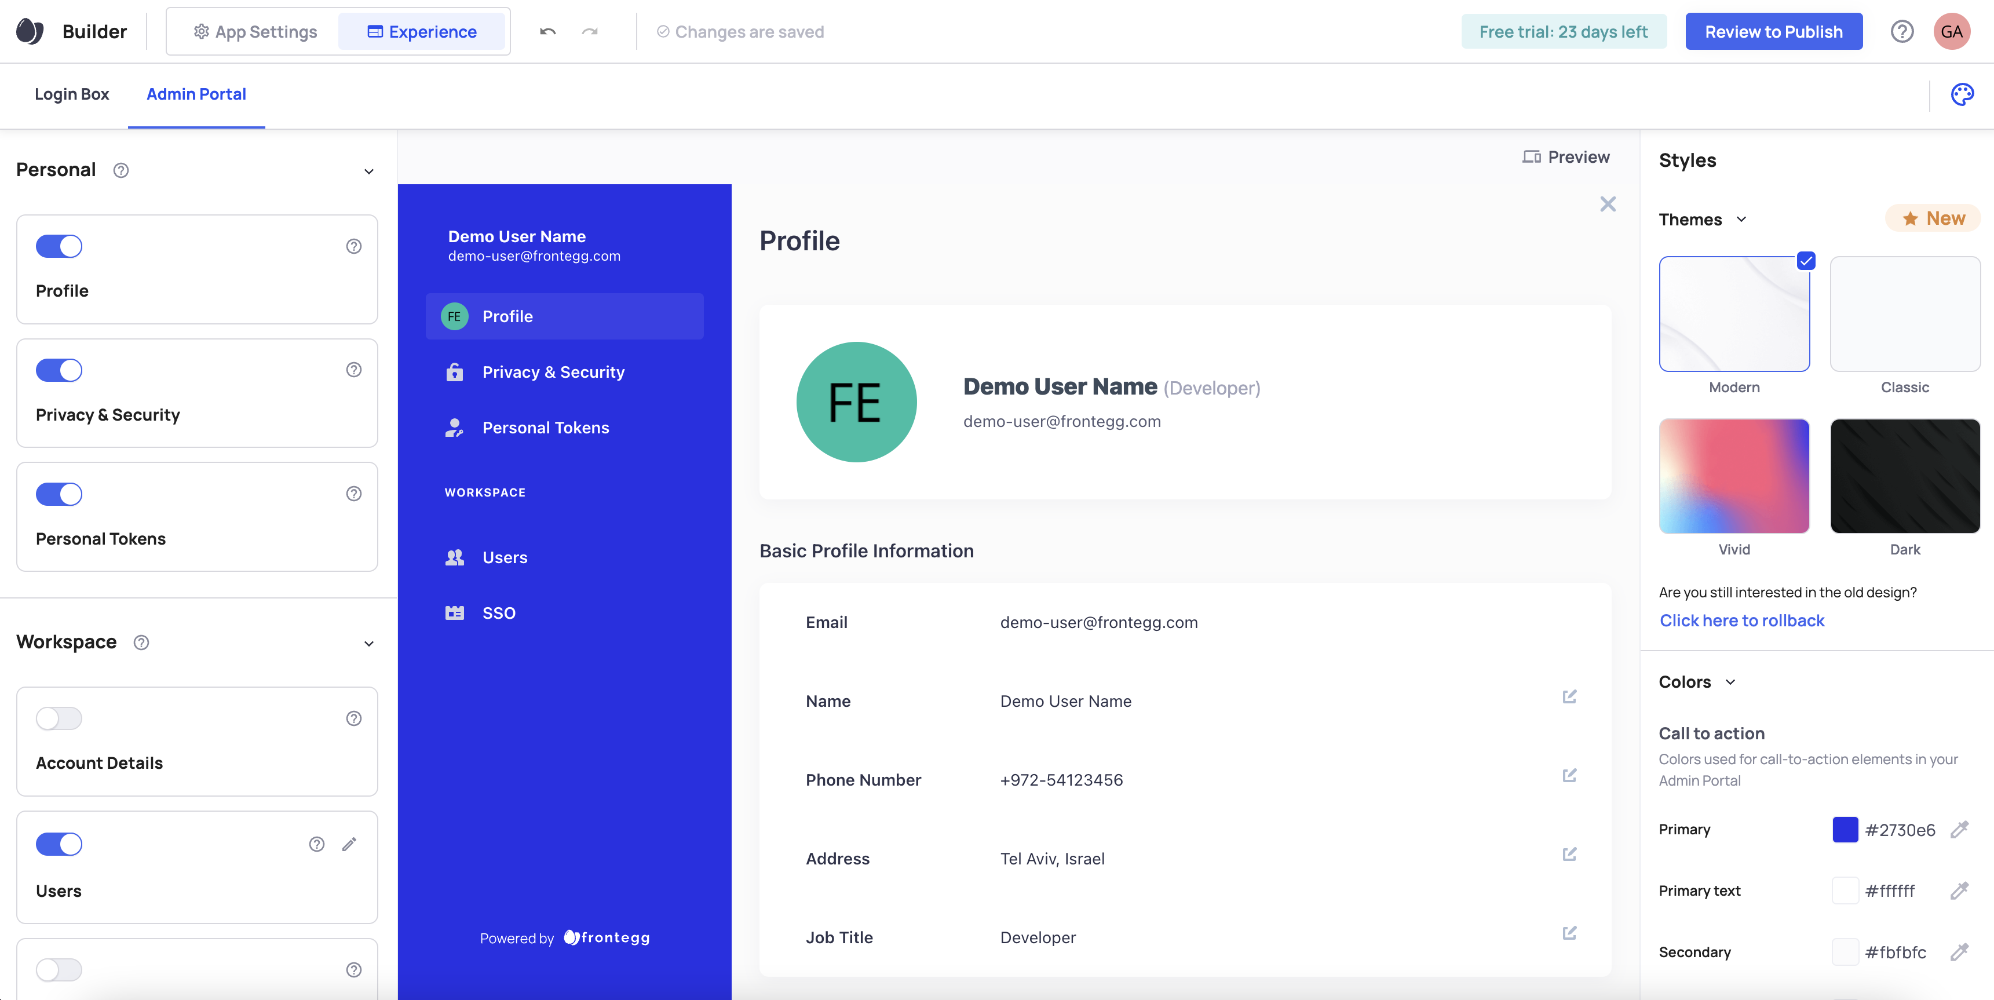Click SSO icon in portal sidebar
This screenshot has width=1994, height=1000.
[454, 613]
